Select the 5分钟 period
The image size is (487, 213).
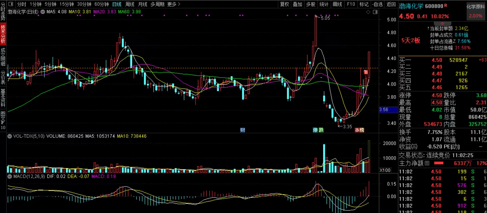pos(50,4)
